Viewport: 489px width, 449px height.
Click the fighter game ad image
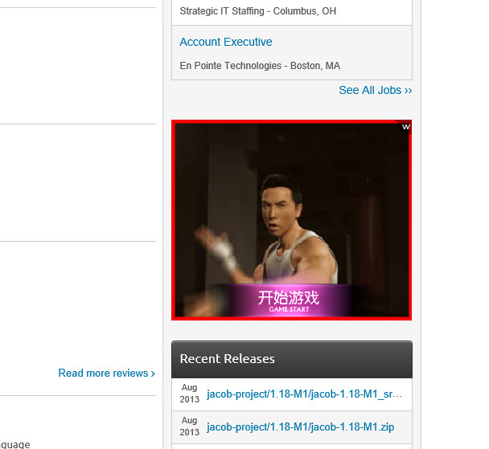291,220
